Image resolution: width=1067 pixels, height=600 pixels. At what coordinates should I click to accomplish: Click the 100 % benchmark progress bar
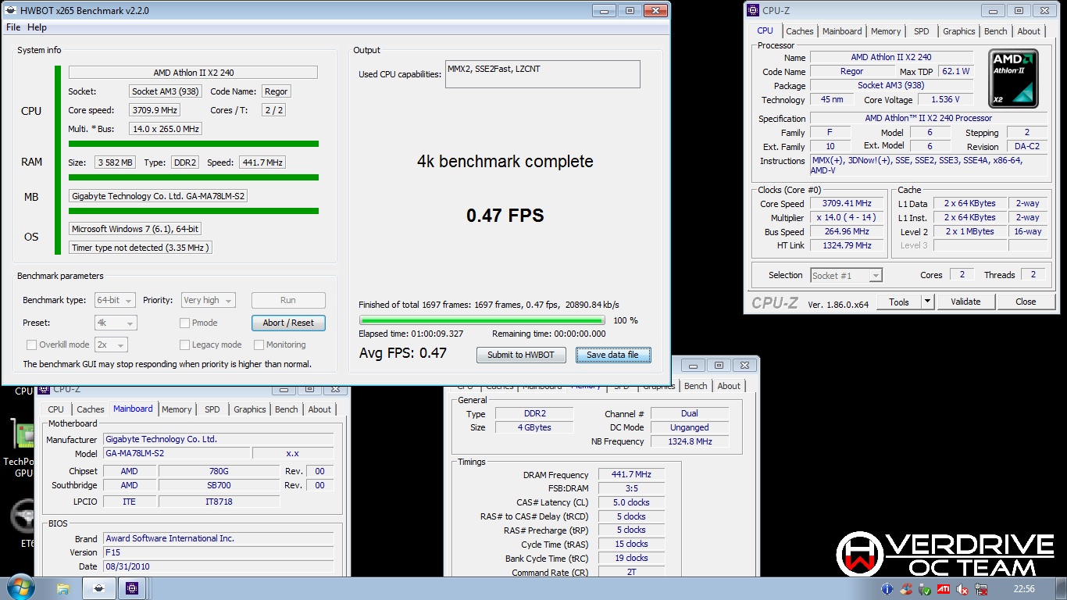[482, 320]
